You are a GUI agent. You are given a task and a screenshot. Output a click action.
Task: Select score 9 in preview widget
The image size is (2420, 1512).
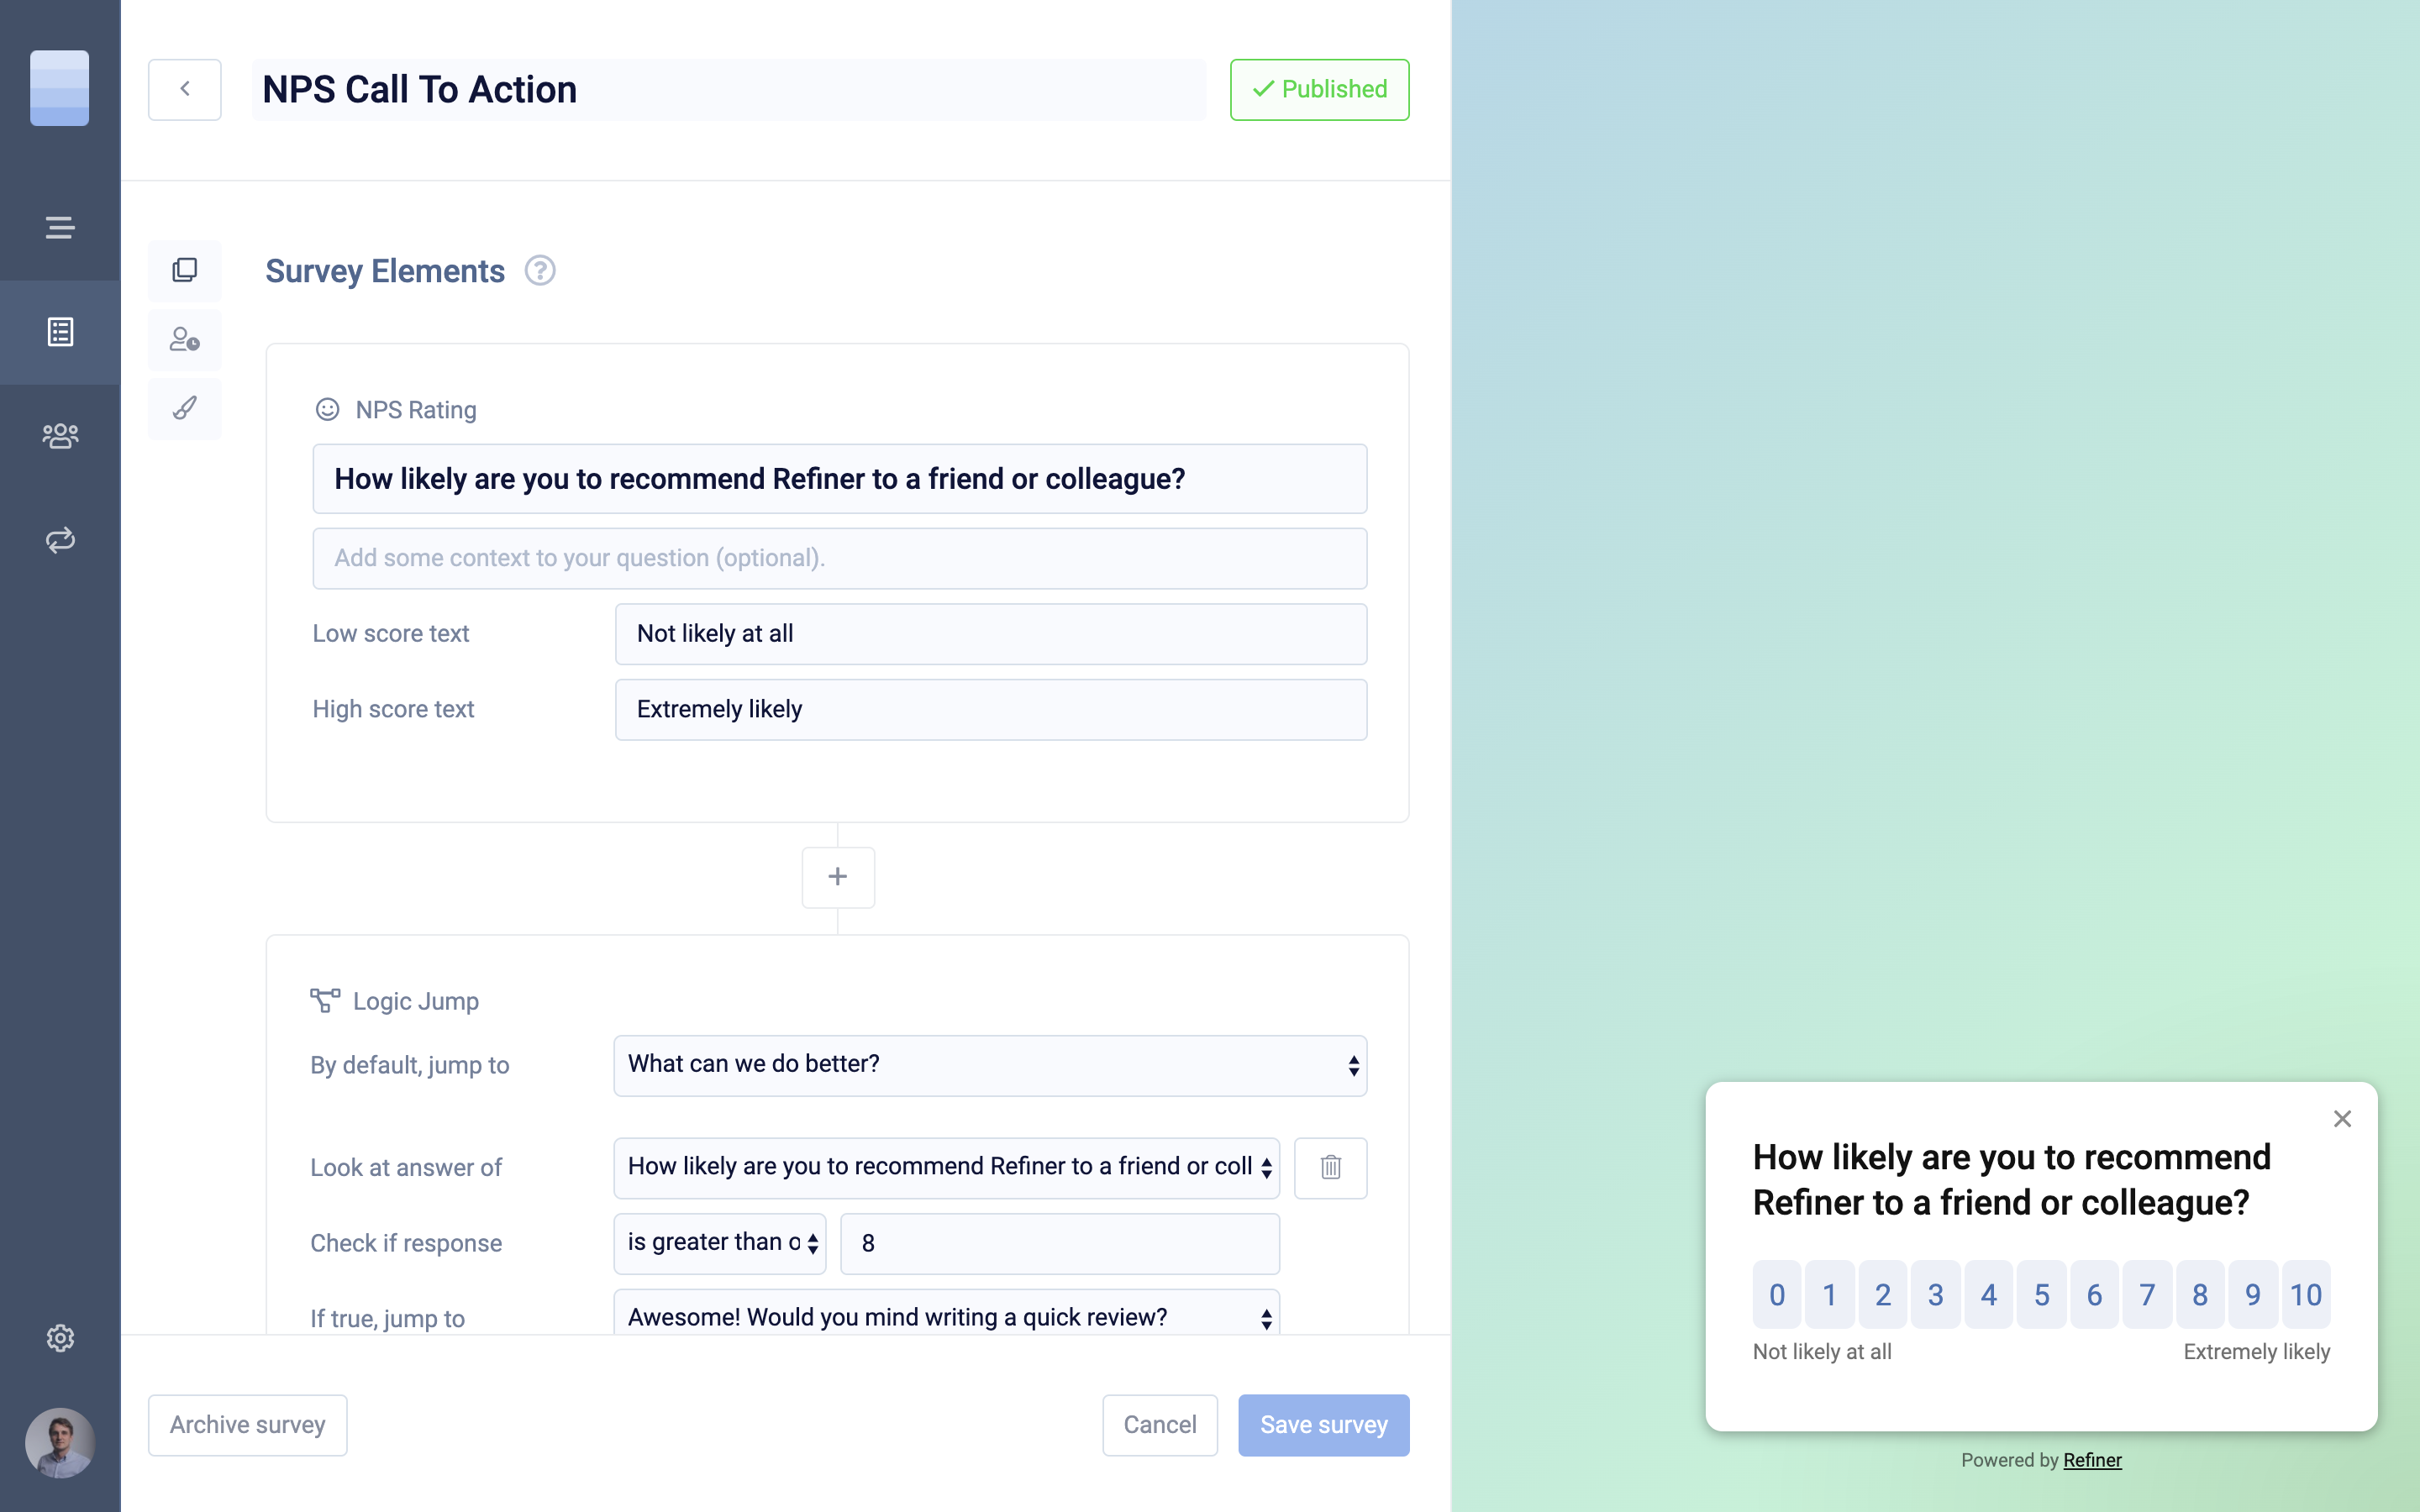point(2254,1295)
